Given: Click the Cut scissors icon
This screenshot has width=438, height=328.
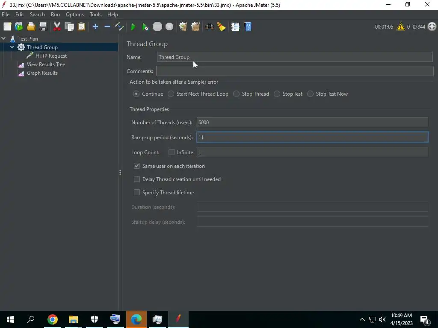Looking at the screenshot, I should [x=57, y=26].
